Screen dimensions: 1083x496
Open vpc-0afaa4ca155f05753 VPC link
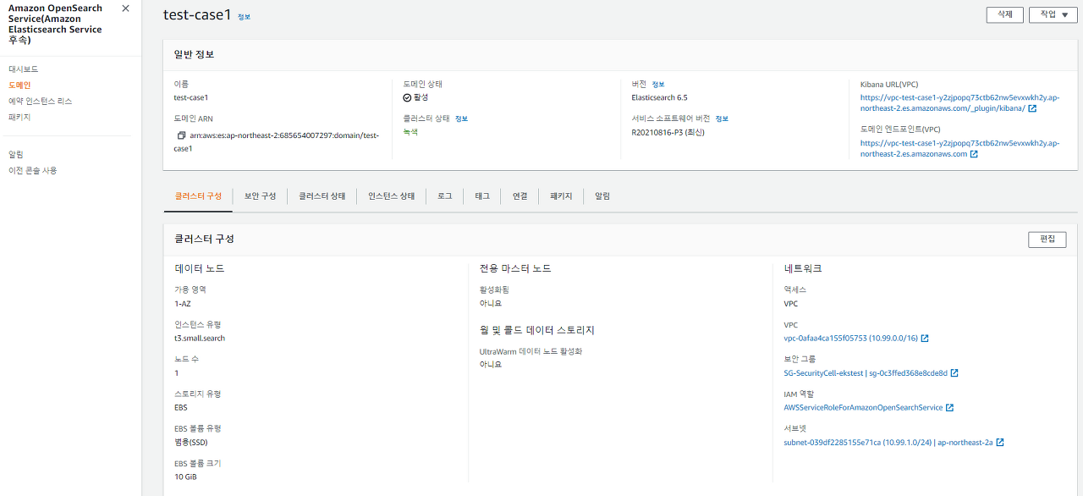coord(850,339)
